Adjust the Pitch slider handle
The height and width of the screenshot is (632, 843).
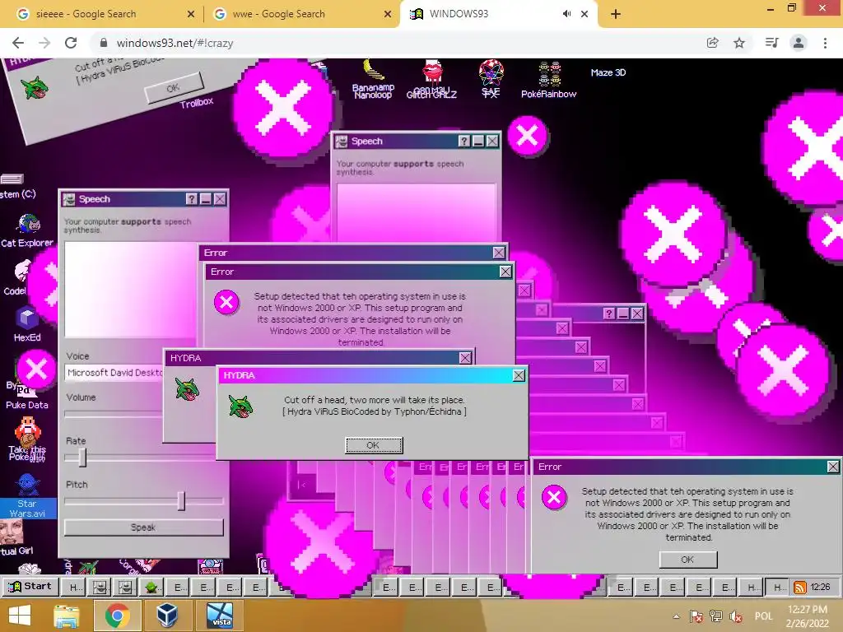coord(181,501)
